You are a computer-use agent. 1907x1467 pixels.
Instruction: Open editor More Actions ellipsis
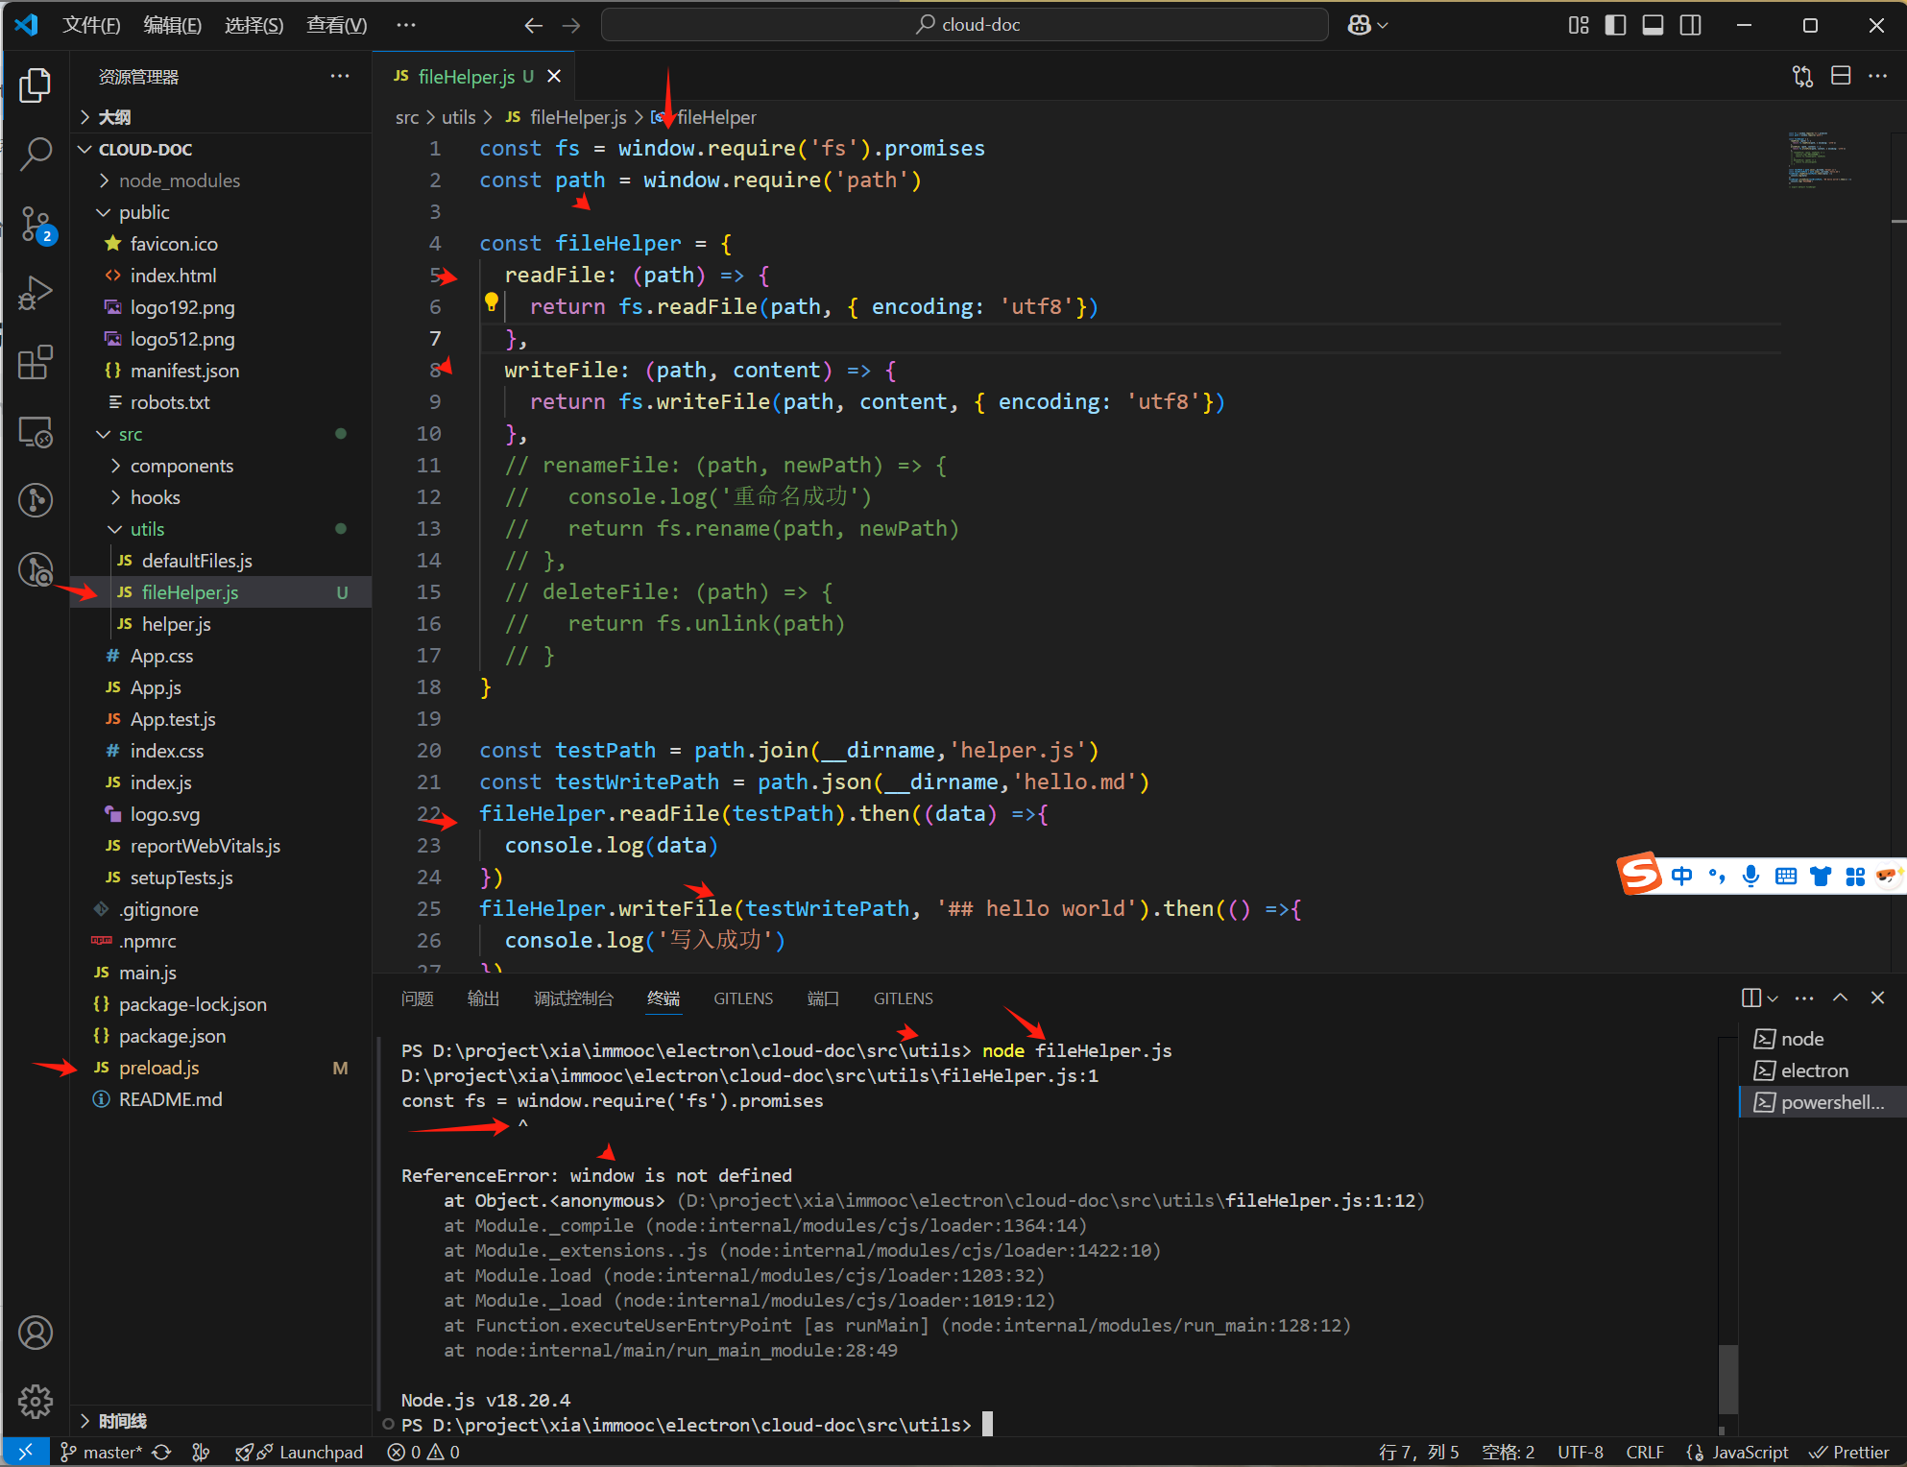click(1877, 76)
